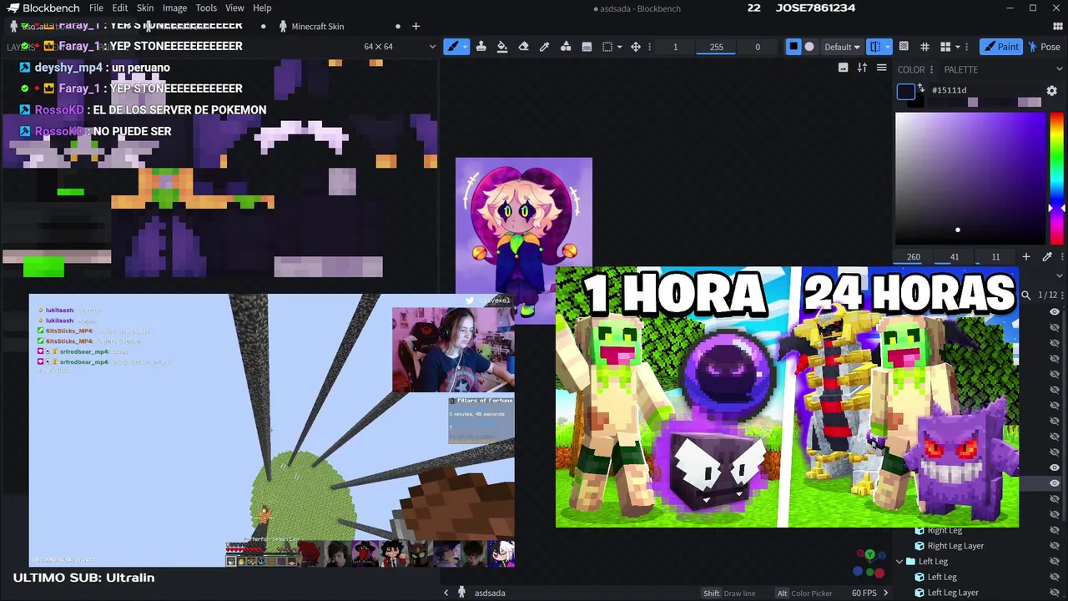Click asdsada in the status bar
1068x601 pixels.
490,593
